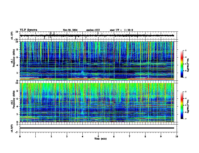
Task: Click the ch.1 Frequency (kHz) axis label
Action: pos(14,58)
